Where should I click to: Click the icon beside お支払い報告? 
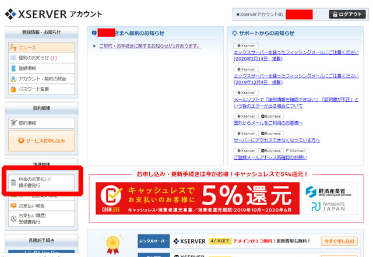[14, 206]
